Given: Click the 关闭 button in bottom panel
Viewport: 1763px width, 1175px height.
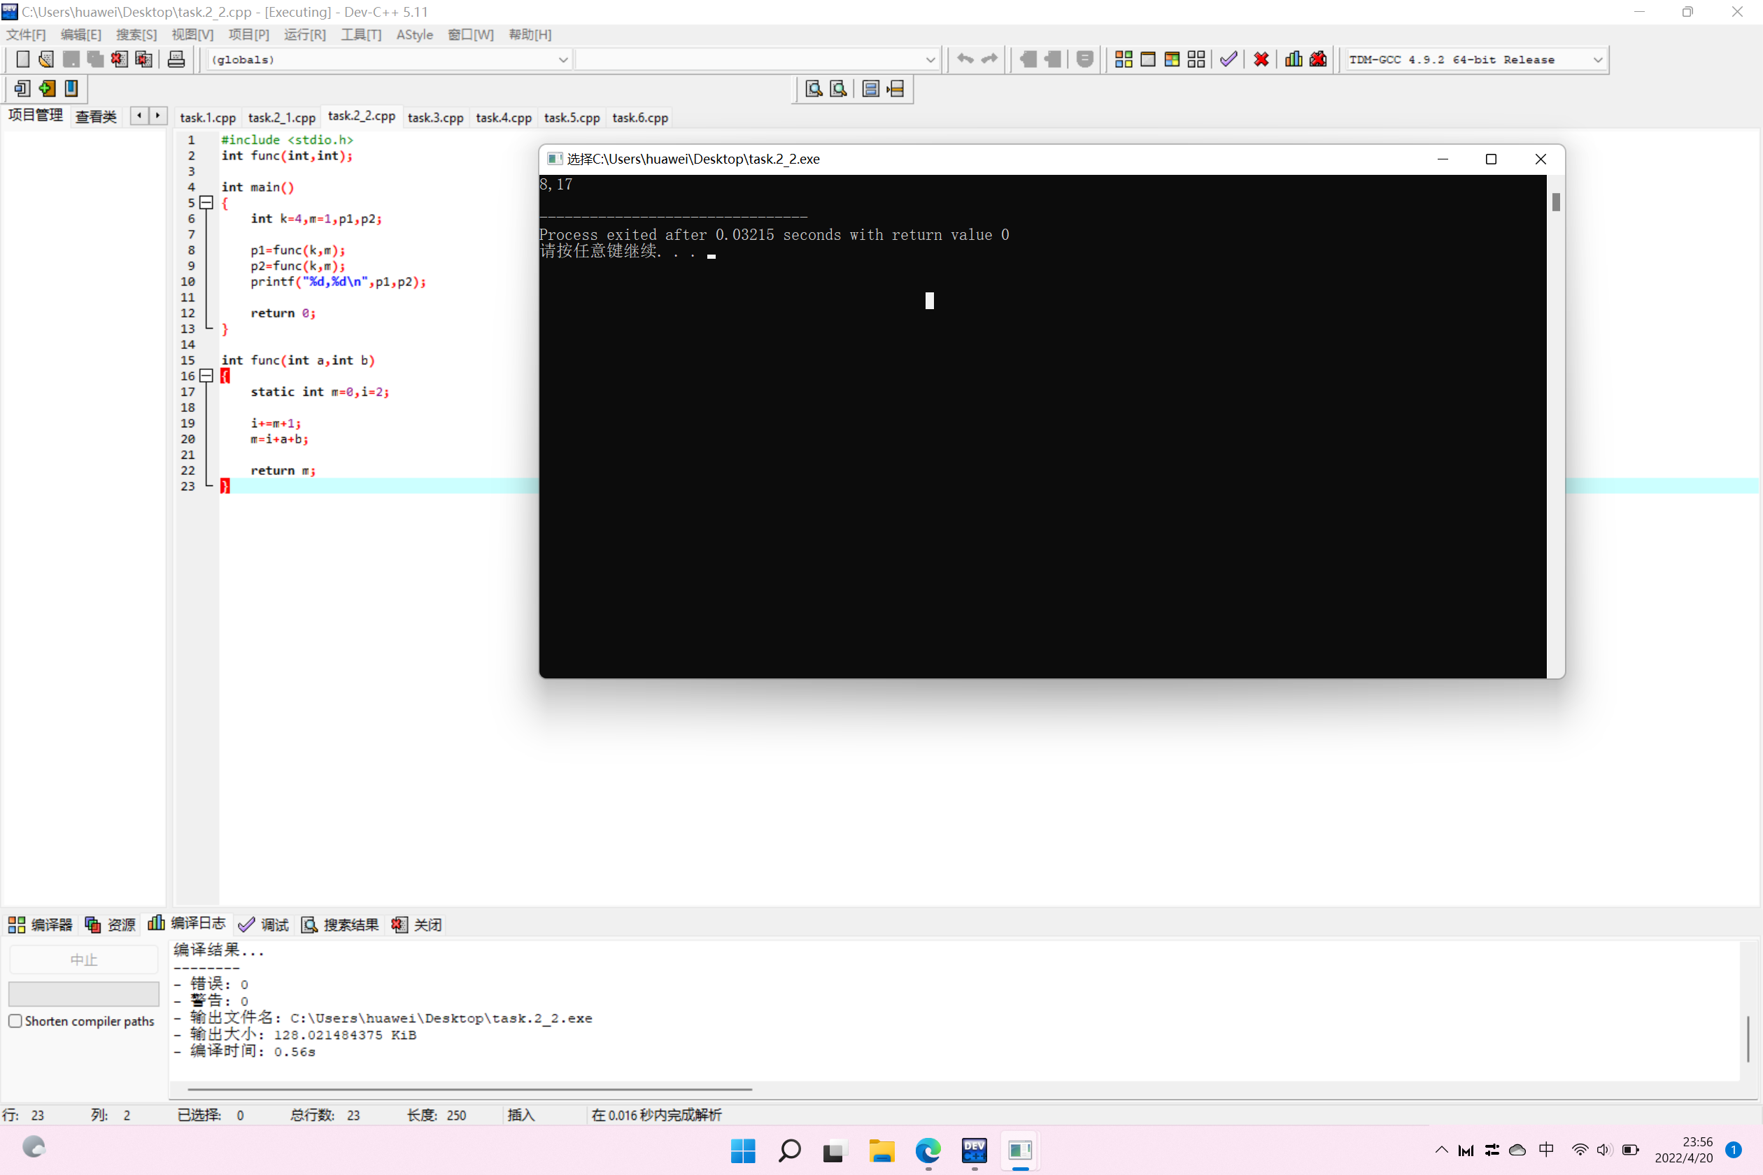Looking at the screenshot, I should [417, 925].
